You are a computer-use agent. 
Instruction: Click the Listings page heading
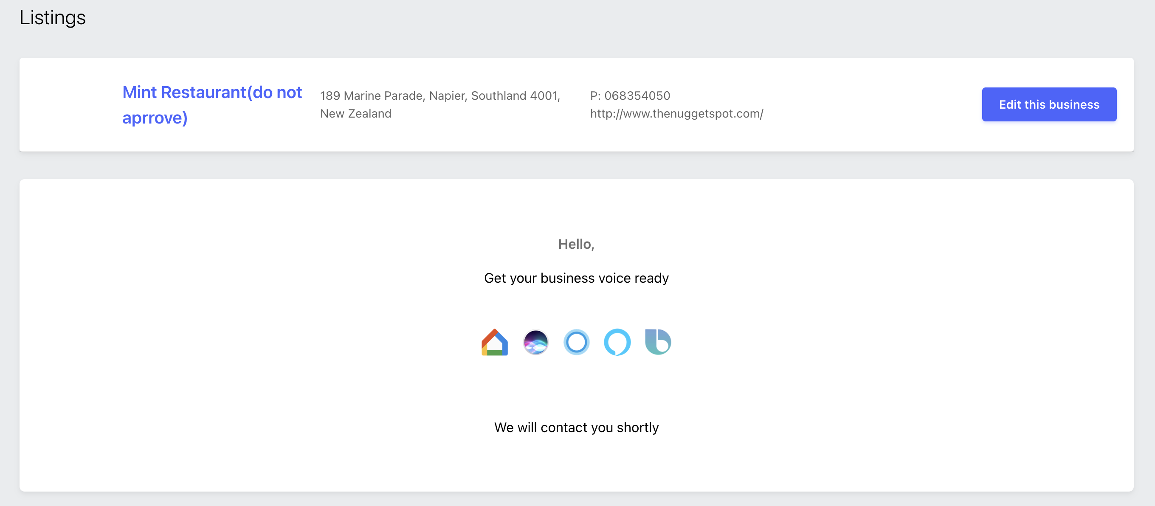click(53, 18)
